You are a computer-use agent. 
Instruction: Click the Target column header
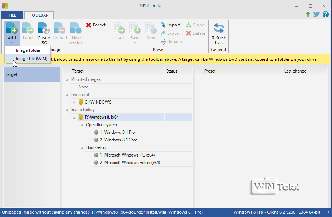[114, 71]
